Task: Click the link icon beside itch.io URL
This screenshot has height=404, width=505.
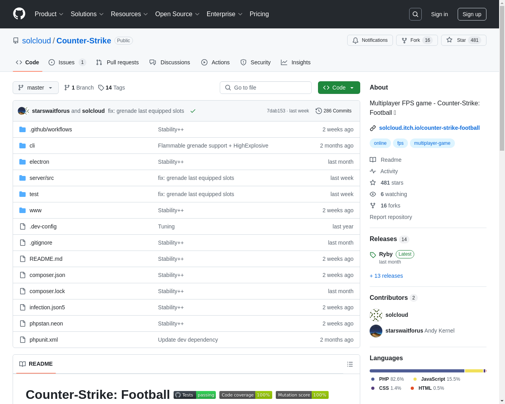Action: pyautogui.click(x=373, y=128)
